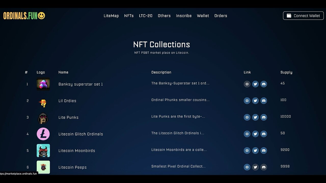Viewport: 326px width, 183px height.
Task: Open Twitter link for Lil Ordies
Action: (x=255, y=101)
